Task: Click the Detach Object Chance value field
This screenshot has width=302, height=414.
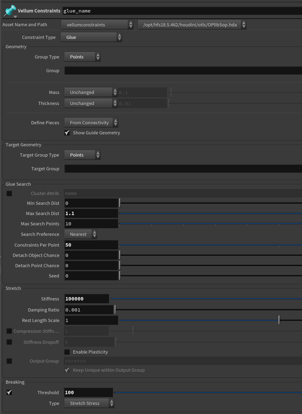Action: coord(91,255)
